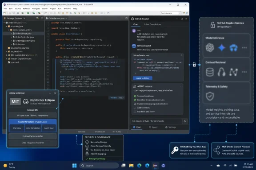This screenshot has width=256, height=170.
Task: Select the Add unit tests step
Action: point(135,108)
